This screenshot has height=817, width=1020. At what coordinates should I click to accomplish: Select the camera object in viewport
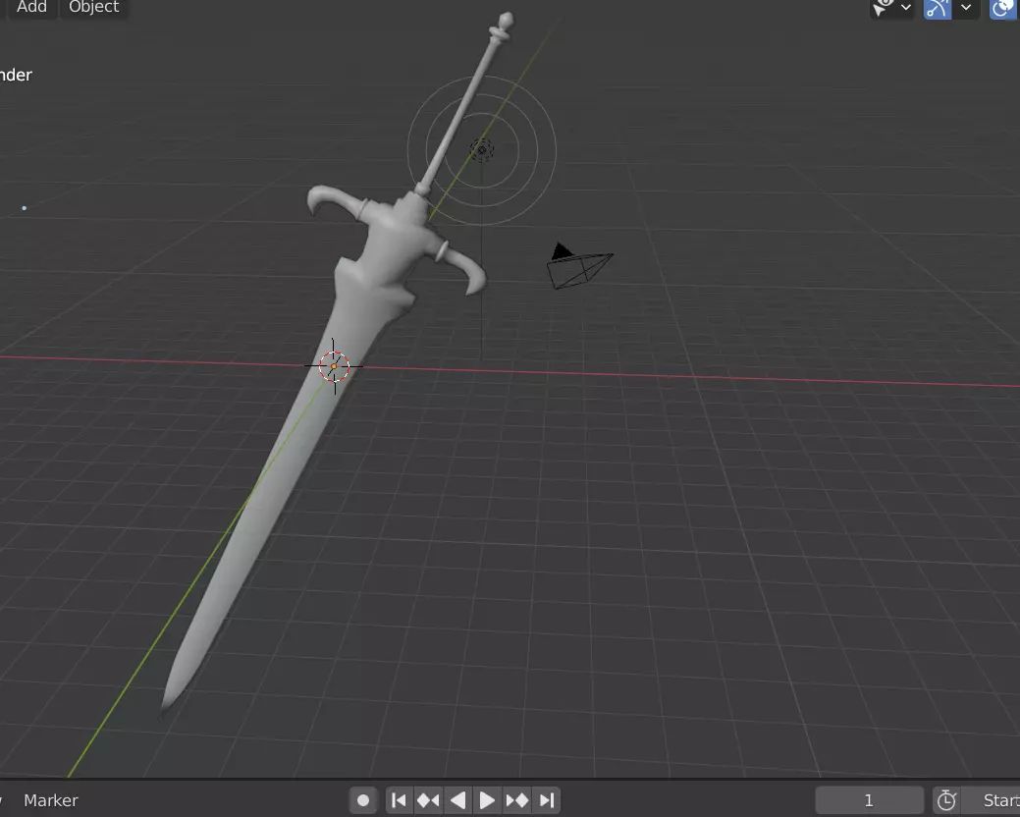pos(578,266)
